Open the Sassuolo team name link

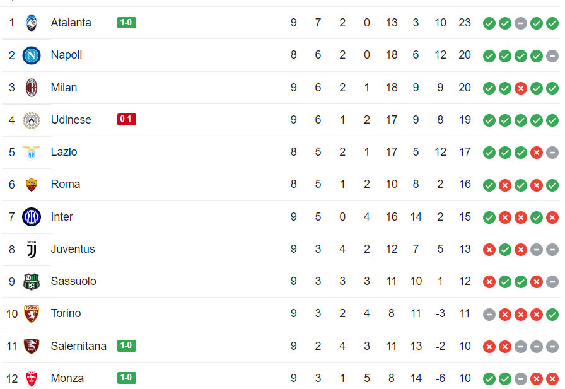pyautogui.click(x=74, y=281)
